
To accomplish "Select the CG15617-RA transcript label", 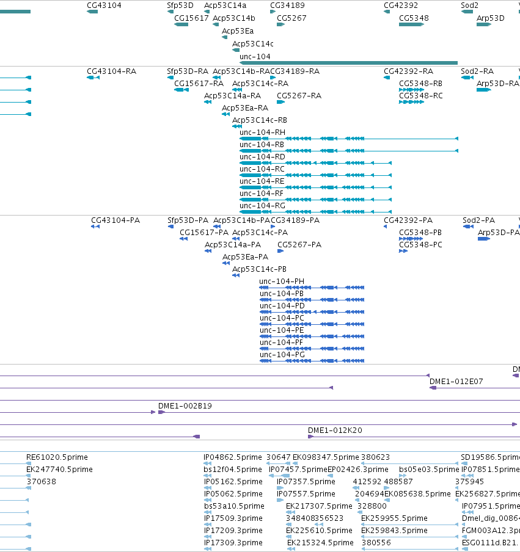I will tap(199, 84).
